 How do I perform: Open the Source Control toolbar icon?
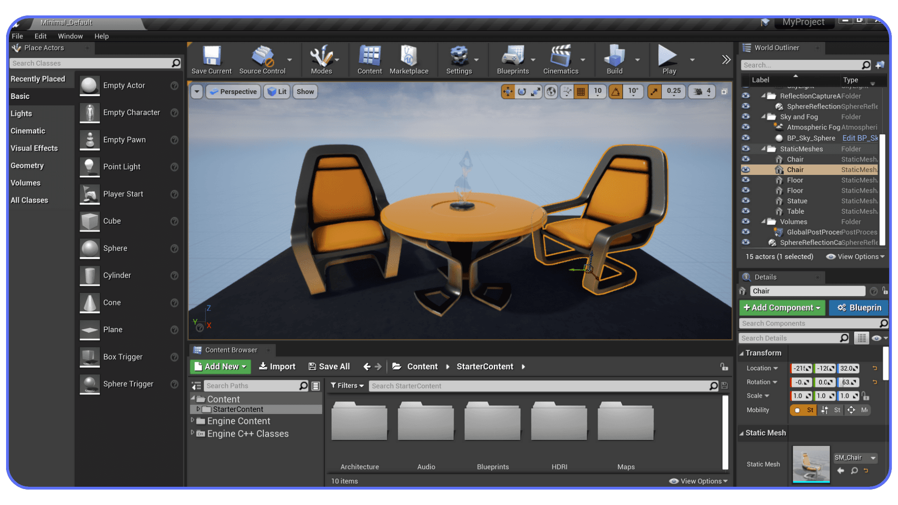click(262, 56)
